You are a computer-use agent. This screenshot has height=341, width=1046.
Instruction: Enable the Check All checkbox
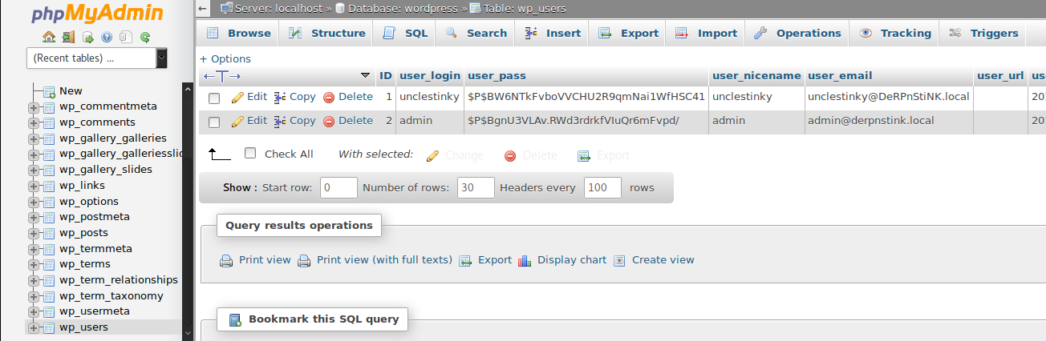tap(250, 153)
